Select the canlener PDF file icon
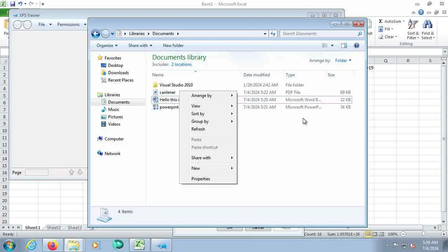 [x=155, y=92]
